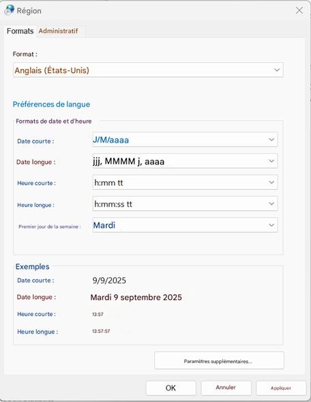The width and height of the screenshot is (311, 402).
Task: Click the example short date 9/9/2025
Action: 109,281
